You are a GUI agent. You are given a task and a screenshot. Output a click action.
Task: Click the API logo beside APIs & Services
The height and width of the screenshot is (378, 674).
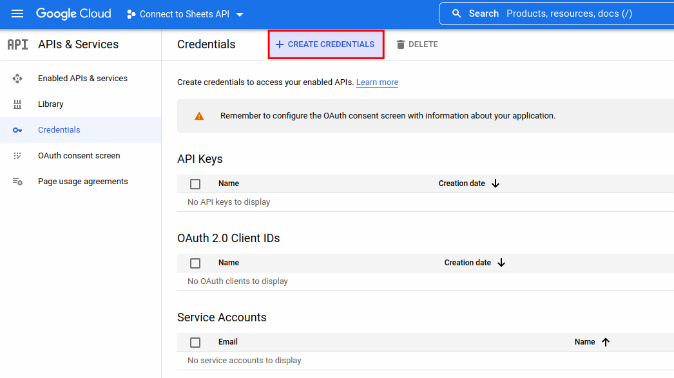pos(17,44)
